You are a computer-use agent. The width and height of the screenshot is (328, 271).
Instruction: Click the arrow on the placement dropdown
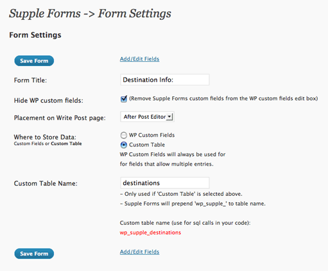(169, 117)
